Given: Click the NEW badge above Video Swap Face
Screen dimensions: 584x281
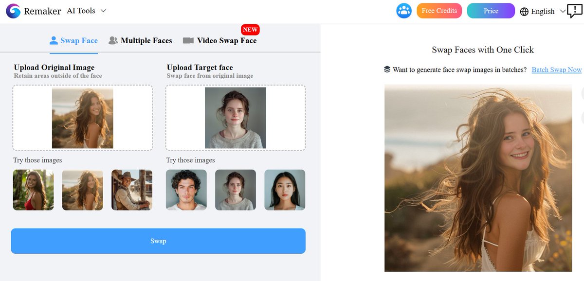Looking at the screenshot, I should coord(250,30).
